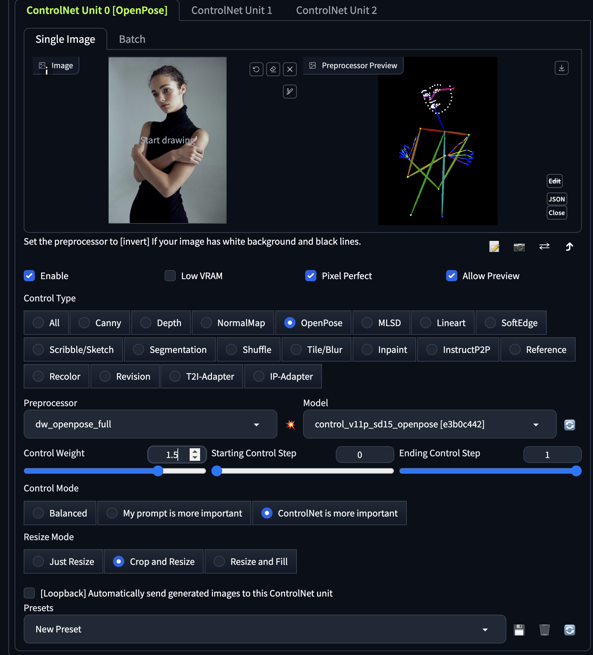The height and width of the screenshot is (655, 593).
Task: Send dimensions using the upward arrow icon
Action: (x=570, y=246)
